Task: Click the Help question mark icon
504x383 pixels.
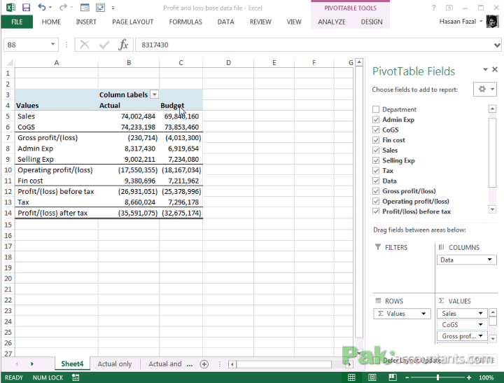Action: point(434,8)
